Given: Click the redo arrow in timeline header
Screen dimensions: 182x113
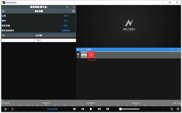Looking at the screenshot, I should click(x=179, y=49).
